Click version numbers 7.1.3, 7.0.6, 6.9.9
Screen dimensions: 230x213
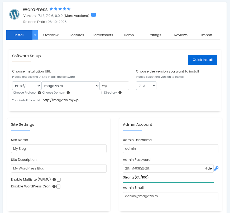coord(50,16)
